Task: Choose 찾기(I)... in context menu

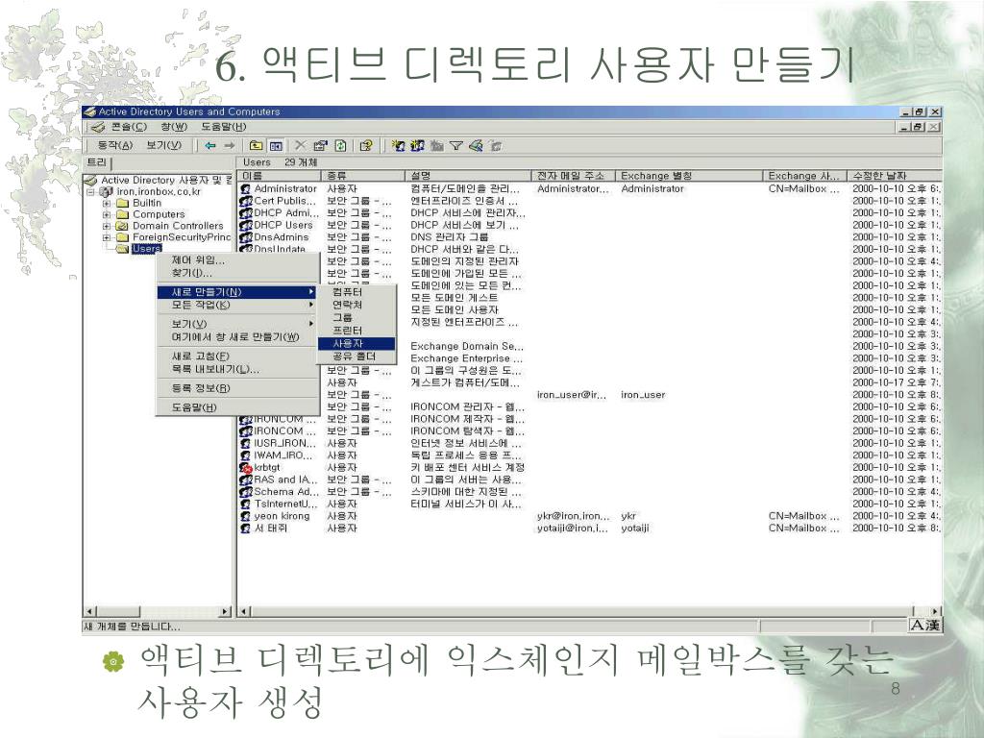Action: (237, 273)
